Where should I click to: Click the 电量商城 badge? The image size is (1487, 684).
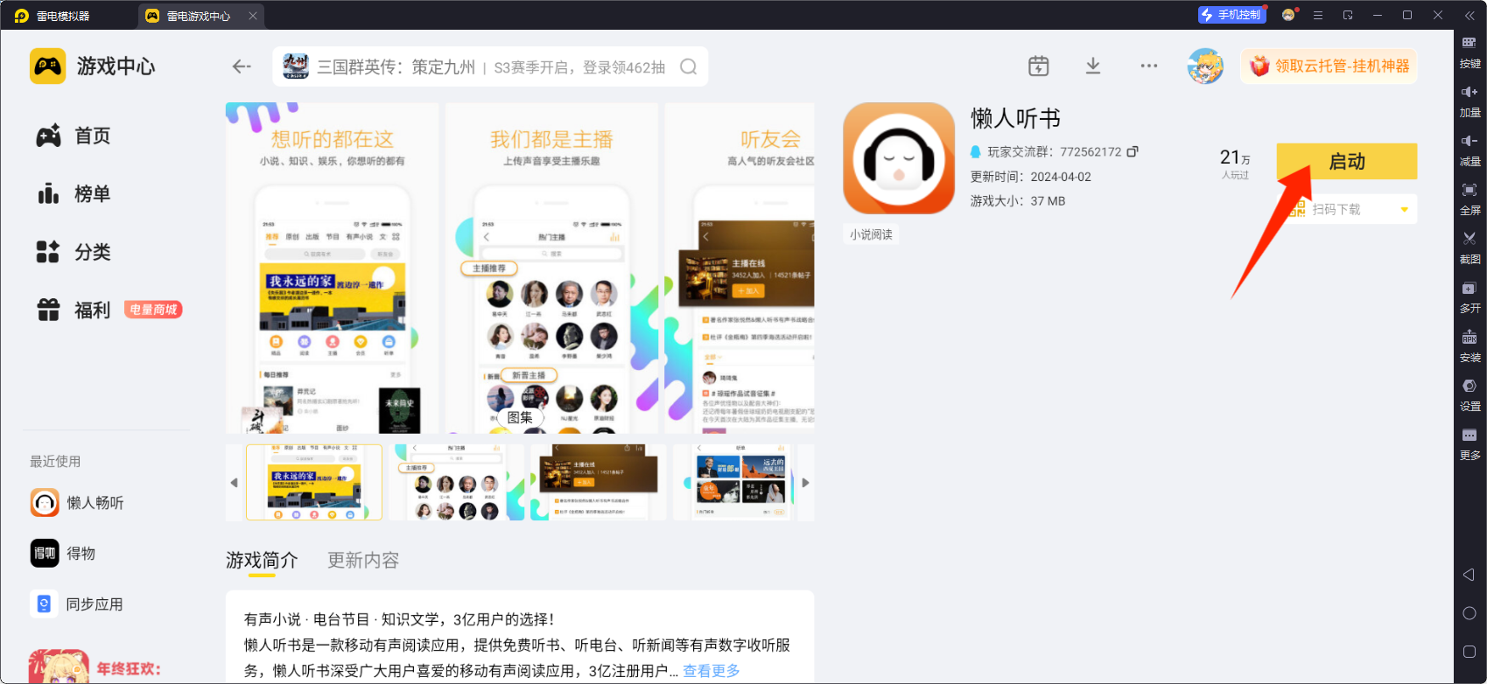pos(153,310)
